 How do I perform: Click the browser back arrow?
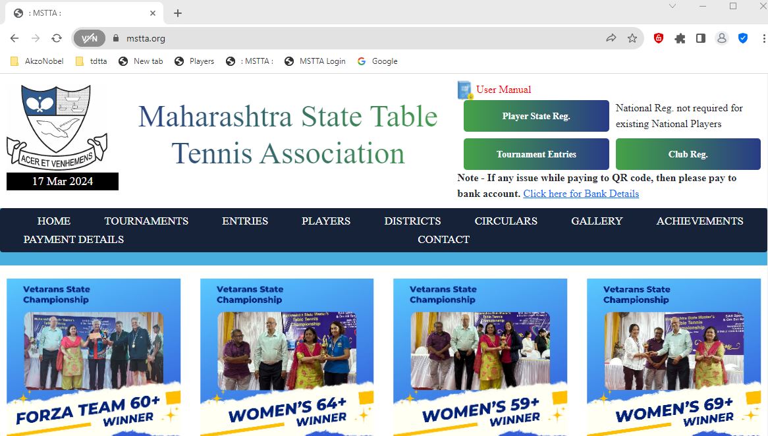pos(14,38)
